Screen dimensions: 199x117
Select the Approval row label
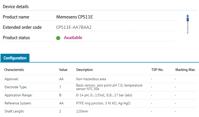12,79
